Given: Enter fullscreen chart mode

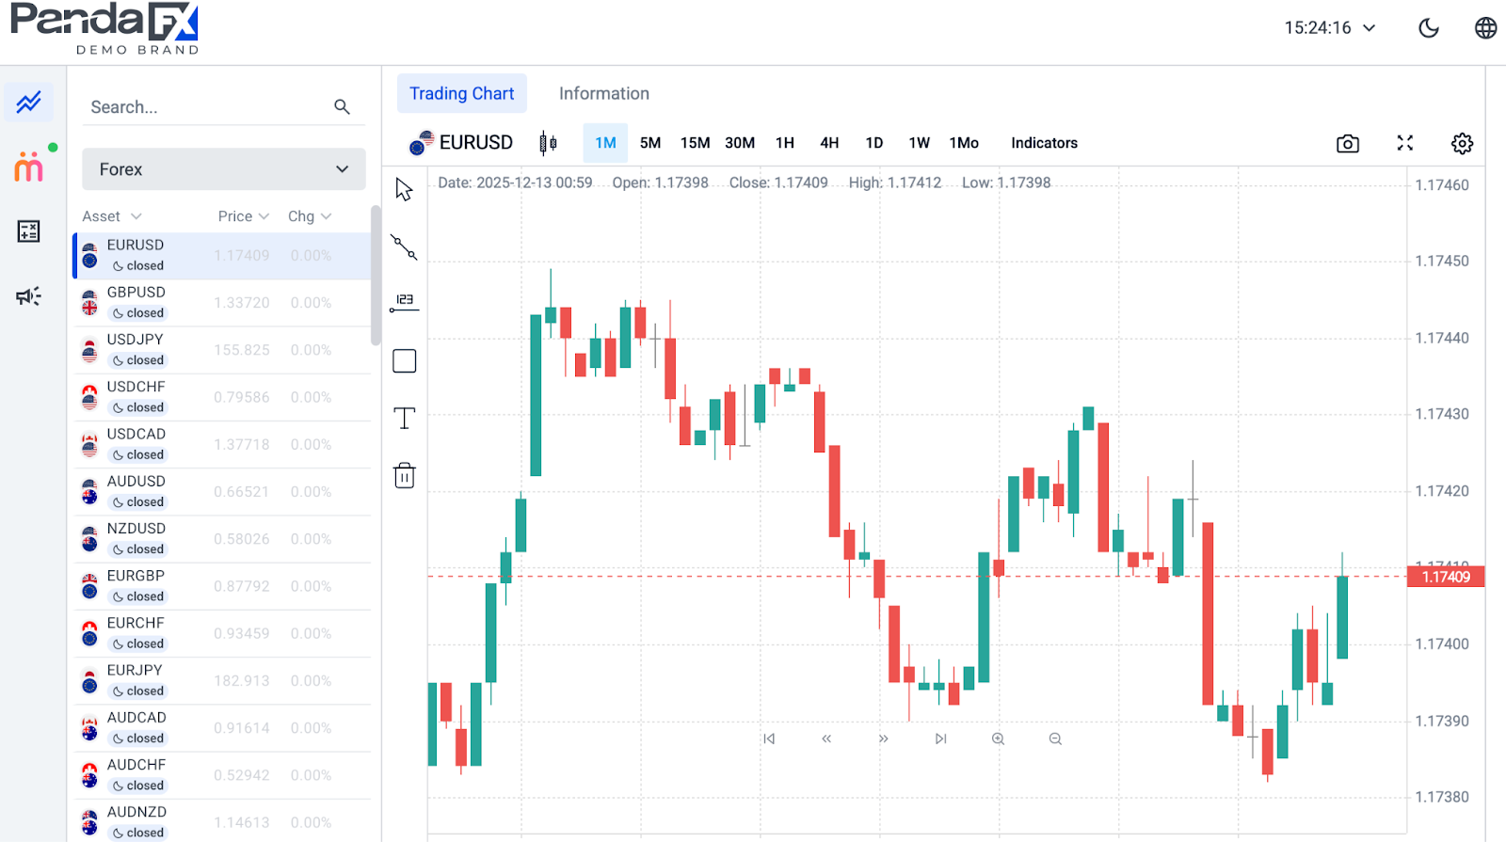Looking at the screenshot, I should 1404,143.
